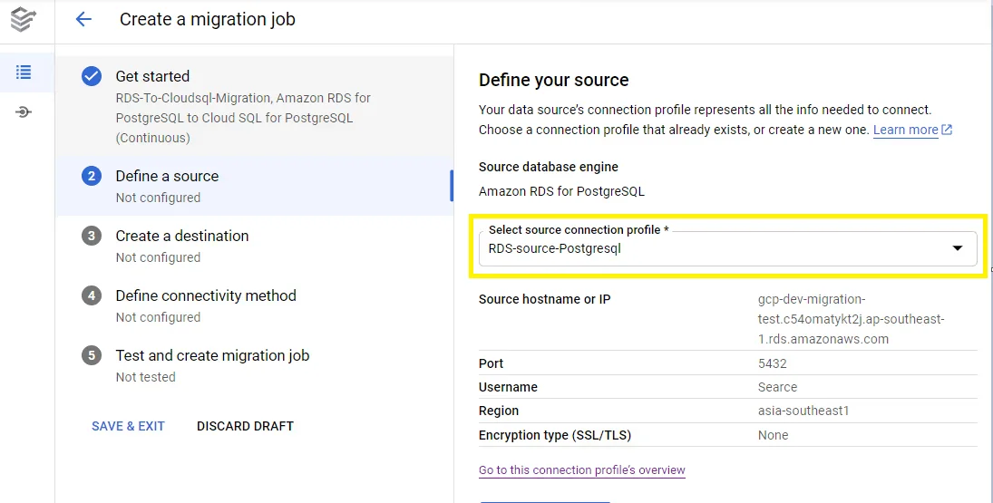This screenshot has height=503, width=993.
Task: Select the Create a destination step
Action: point(181,237)
